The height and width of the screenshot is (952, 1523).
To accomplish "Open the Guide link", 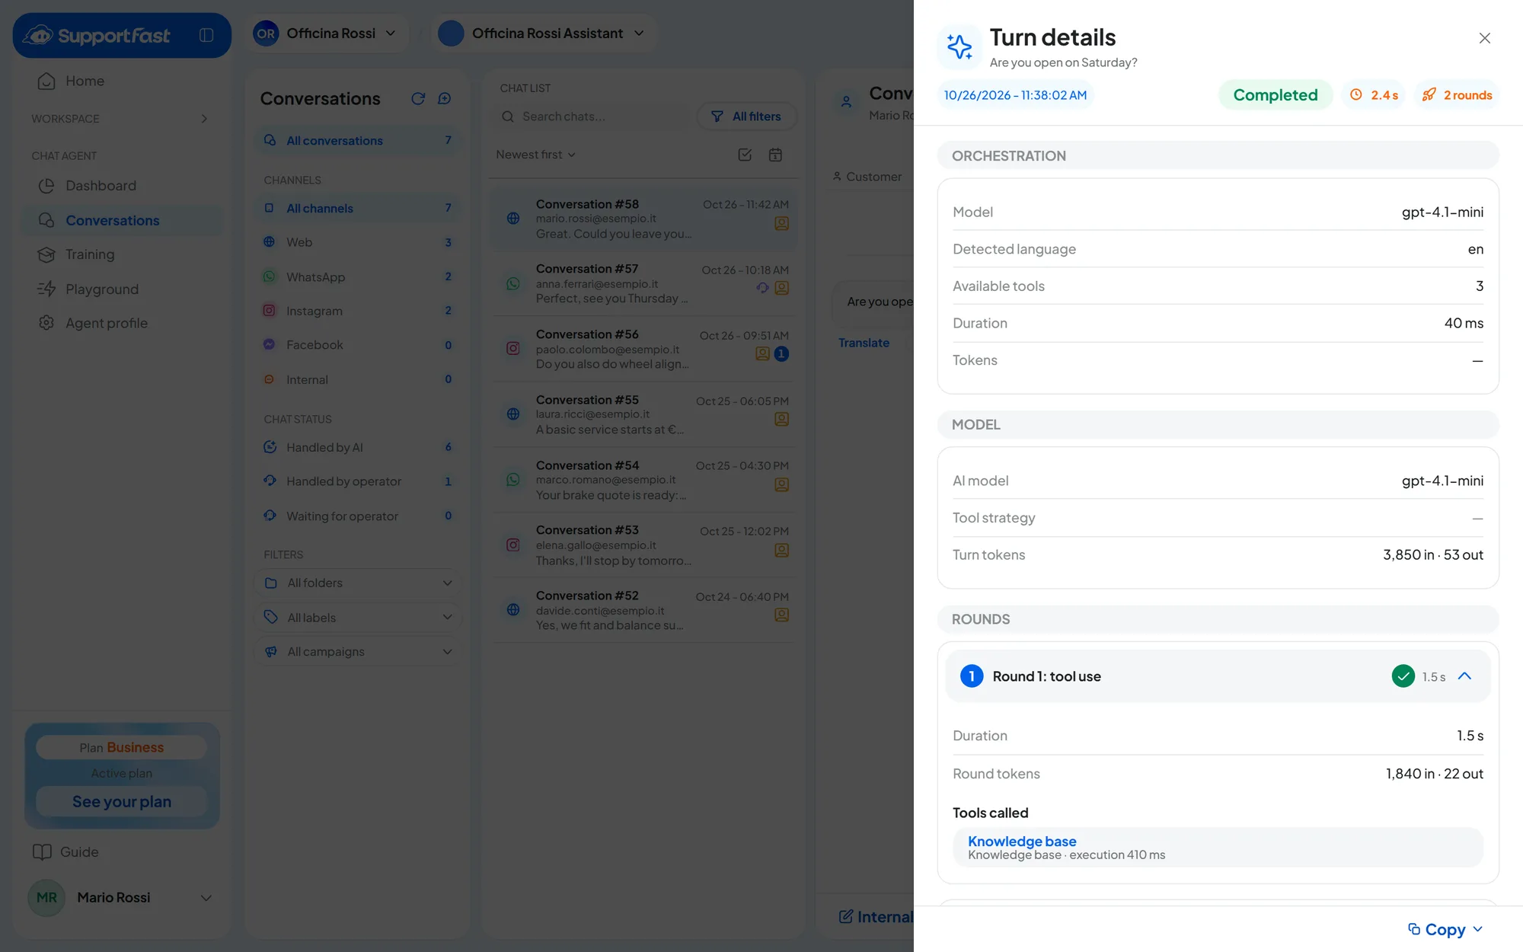I will pyautogui.click(x=66, y=852).
